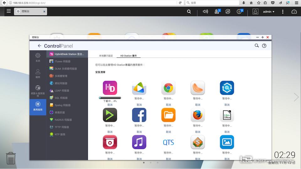Click the Facebook app icon
Viewport: 301px width, 169px height.
pos(139,115)
